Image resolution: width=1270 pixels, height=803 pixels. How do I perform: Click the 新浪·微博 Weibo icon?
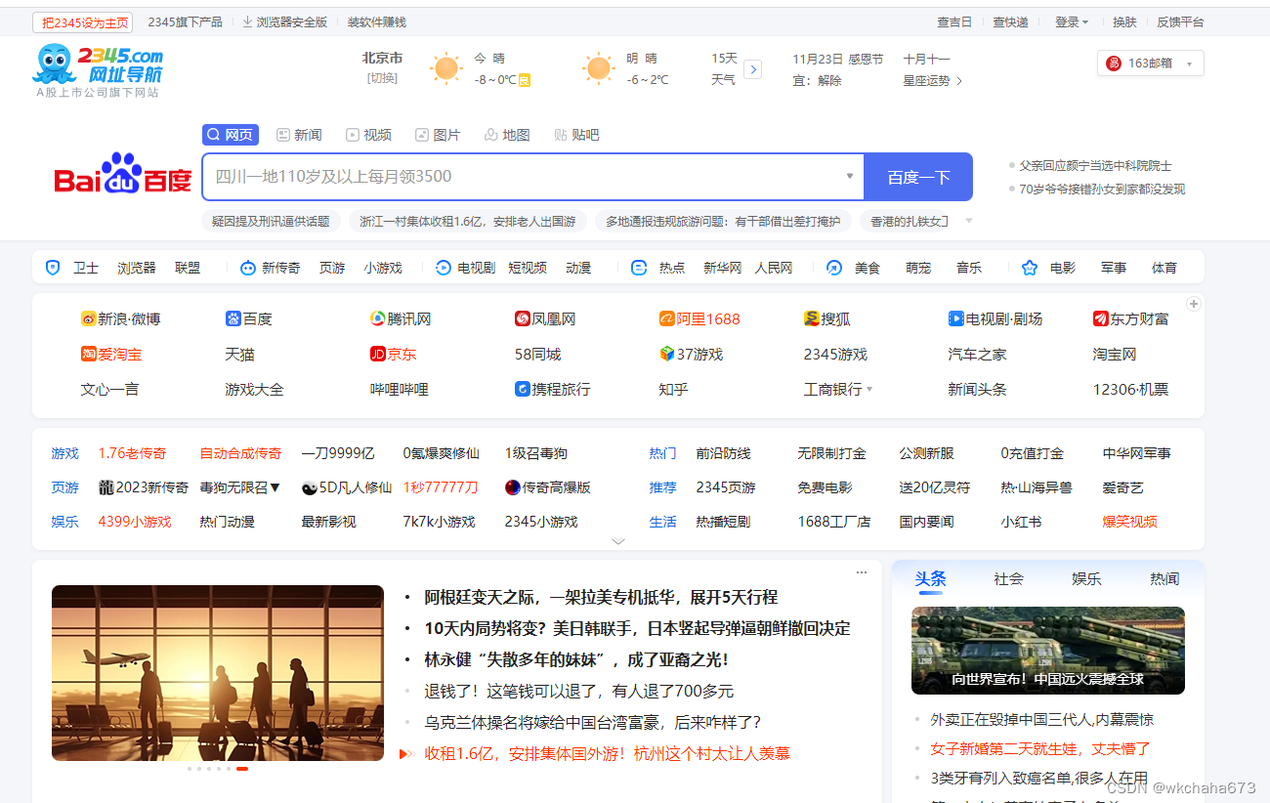[x=88, y=318]
